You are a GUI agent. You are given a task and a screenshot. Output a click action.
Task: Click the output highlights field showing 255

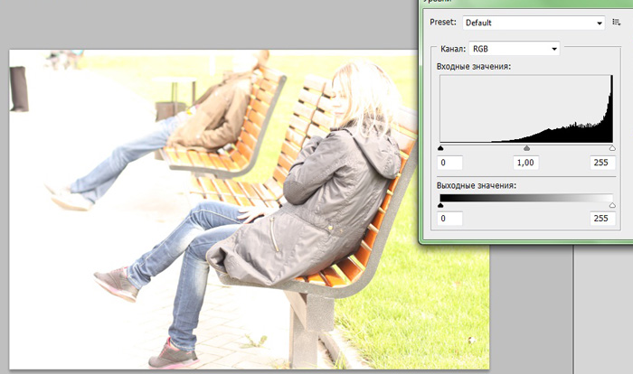(602, 219)
